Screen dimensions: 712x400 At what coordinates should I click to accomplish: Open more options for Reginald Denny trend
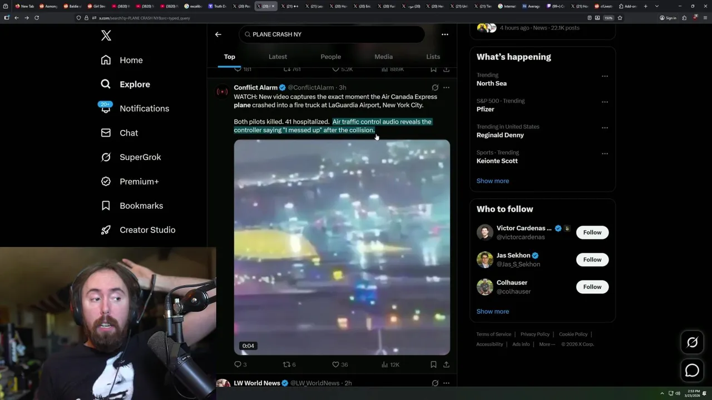(605, 128)
